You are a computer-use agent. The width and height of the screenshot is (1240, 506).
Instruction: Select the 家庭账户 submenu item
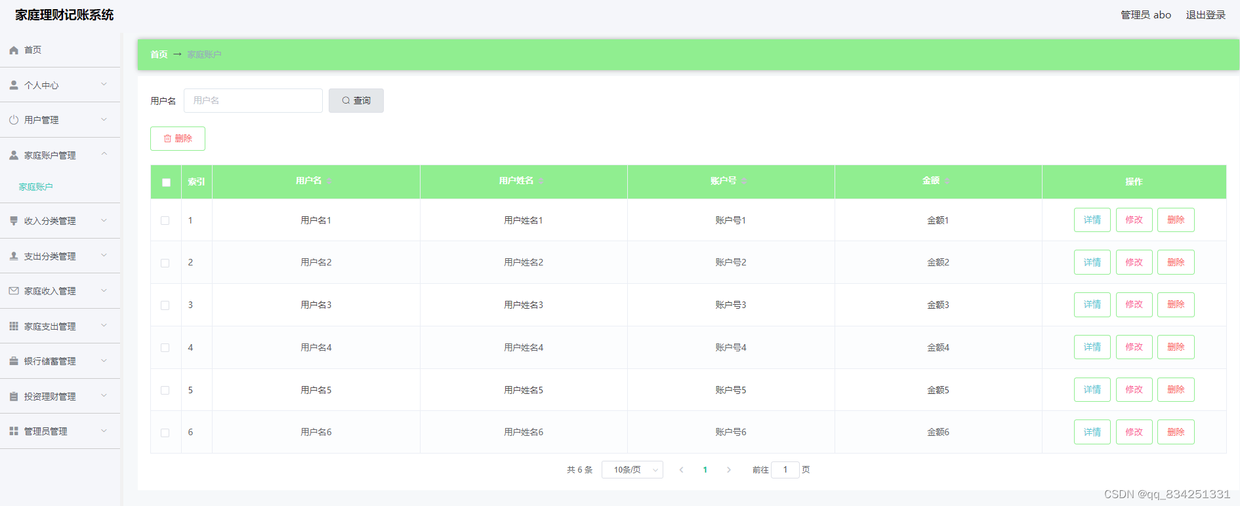coord(36,187)
